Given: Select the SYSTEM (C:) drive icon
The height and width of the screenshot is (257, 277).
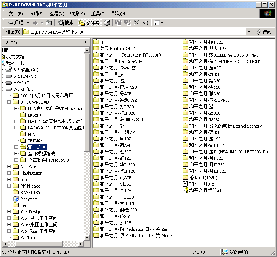Looking at the screenshot, I should [9, 76].
